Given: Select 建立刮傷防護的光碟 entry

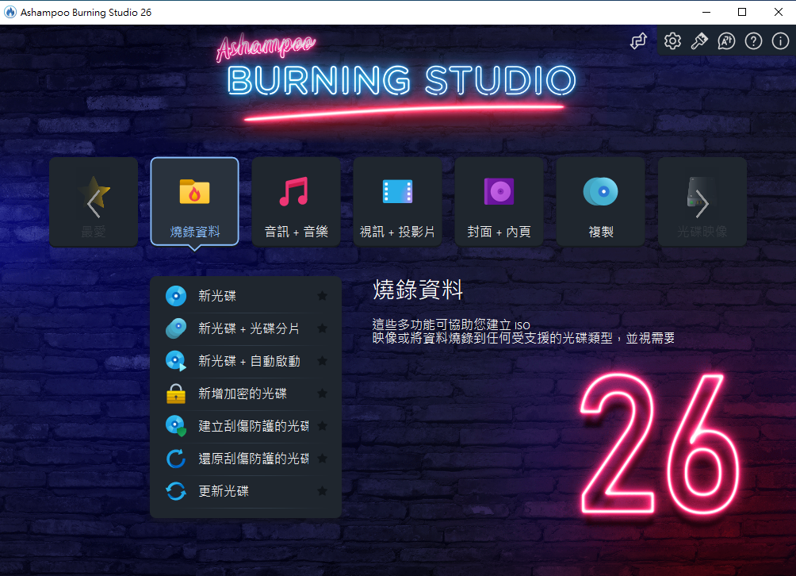Looking at the screenshot, I should 246,425.
